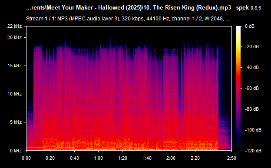Click the '2:20' time axis label
Viewport: 271px width, 168px height.
click(195, 158)
